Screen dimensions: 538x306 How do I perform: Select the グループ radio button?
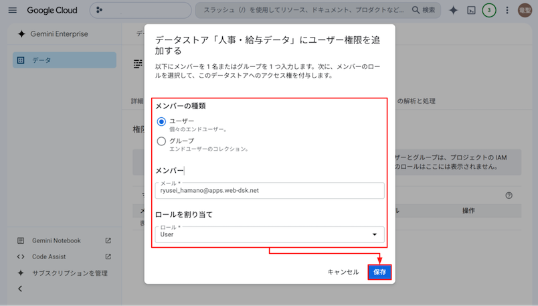161,141
